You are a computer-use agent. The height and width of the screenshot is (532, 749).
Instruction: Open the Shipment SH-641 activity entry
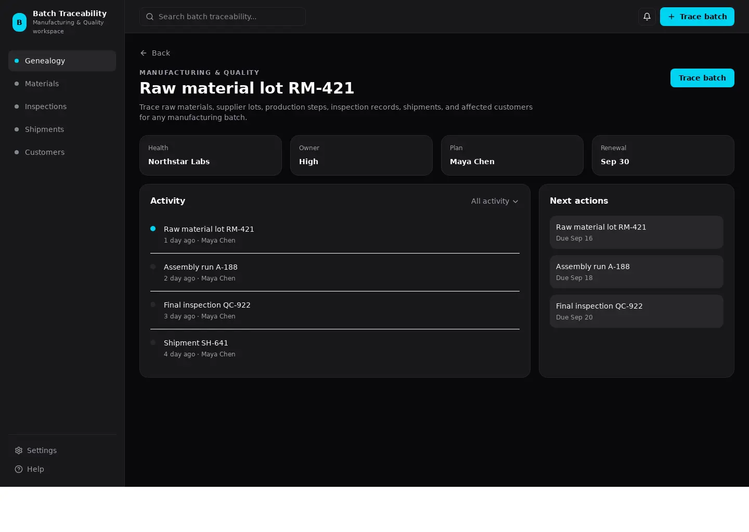click(335, 348)
